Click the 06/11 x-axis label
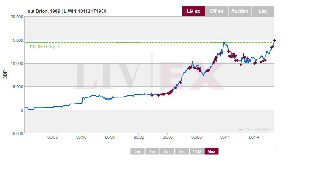The height and width of the screenshot is (173, 315). 225,137
